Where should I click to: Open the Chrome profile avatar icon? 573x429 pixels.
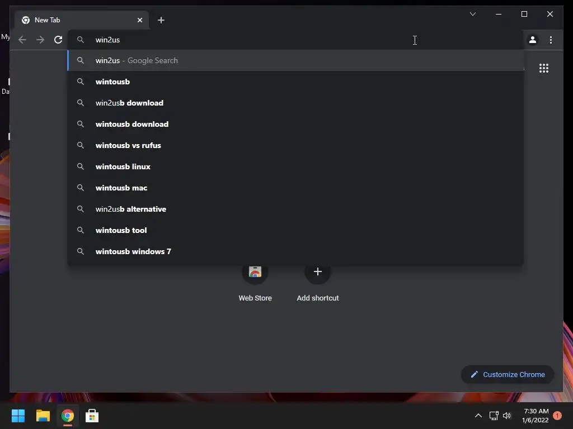[533, 40]
